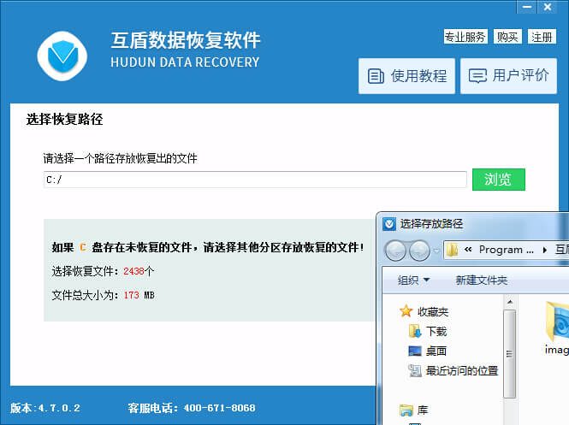Select 桌面 desktop in navigation tree
The image size is (569, 425).
[436, 351]
